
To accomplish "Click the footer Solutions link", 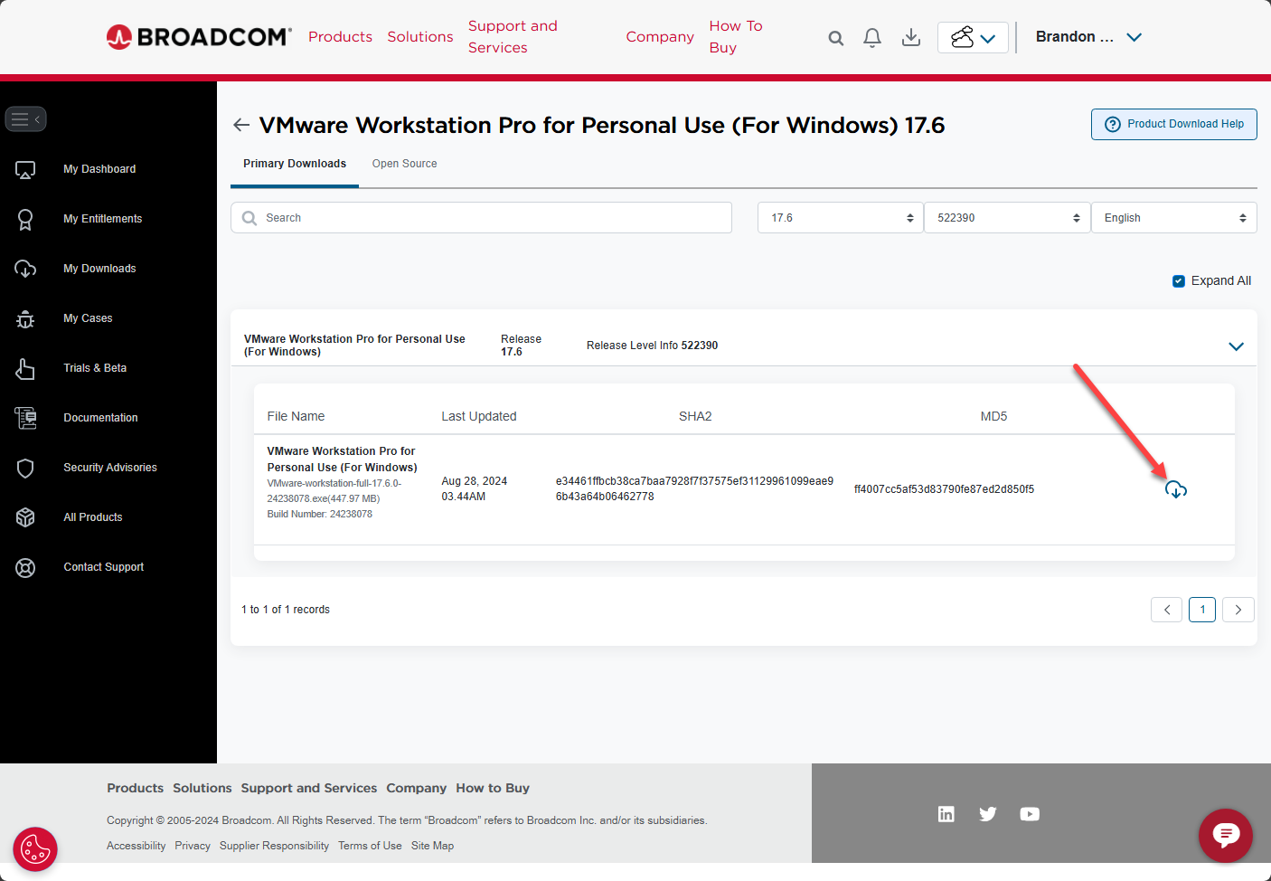I will click(x=202, y=788).
